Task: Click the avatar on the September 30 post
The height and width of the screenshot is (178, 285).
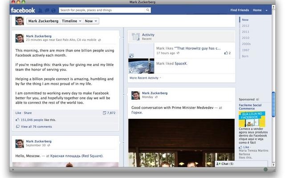Action: [20, 143]
